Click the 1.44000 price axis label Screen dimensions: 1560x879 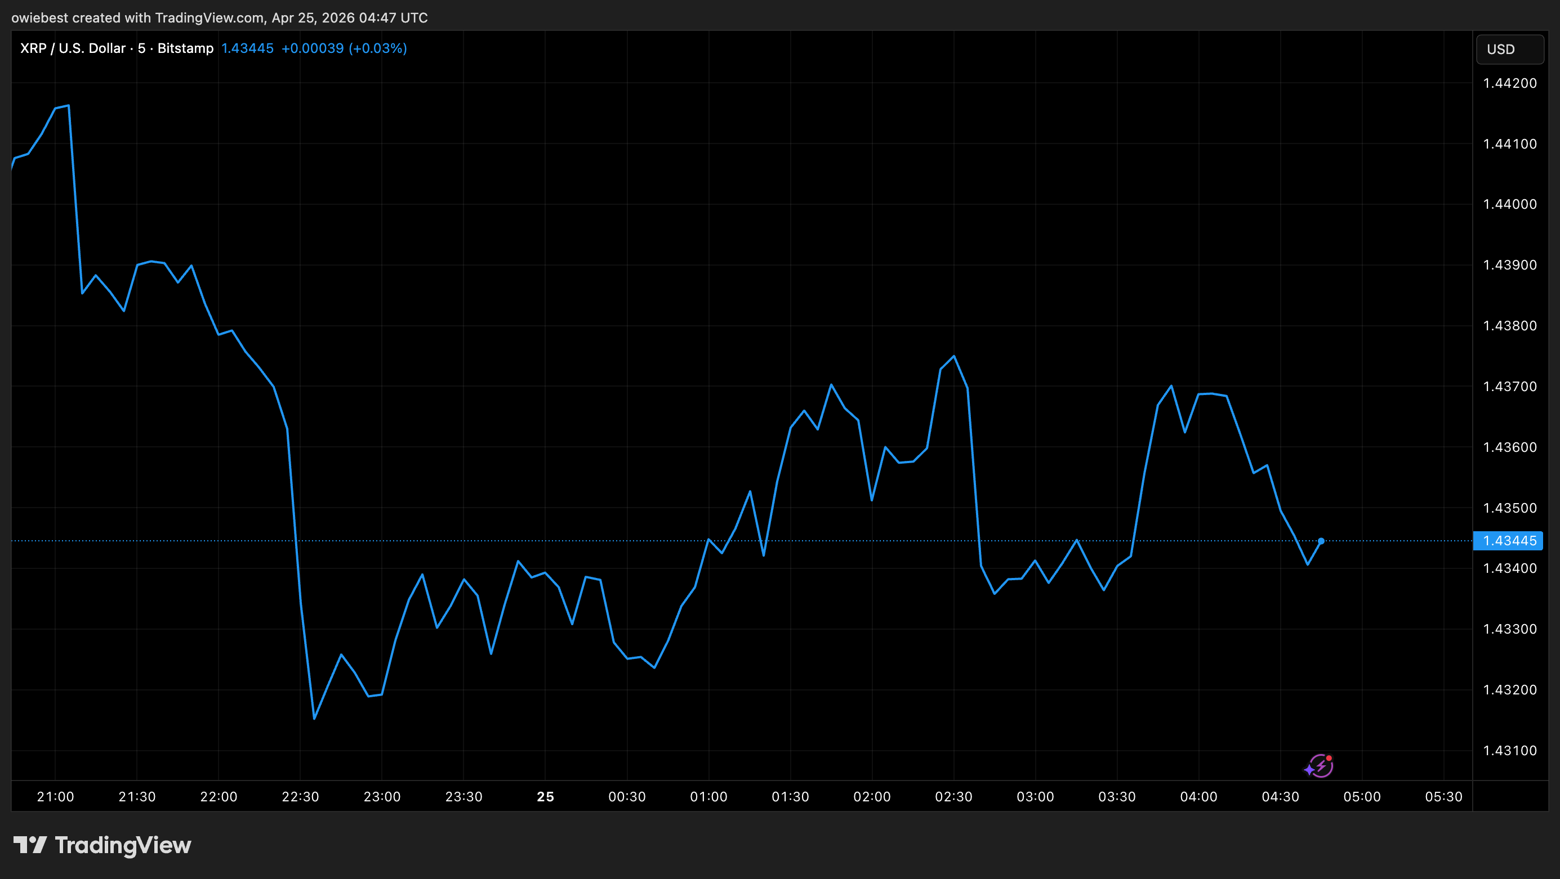click(x=1509, y=204)
